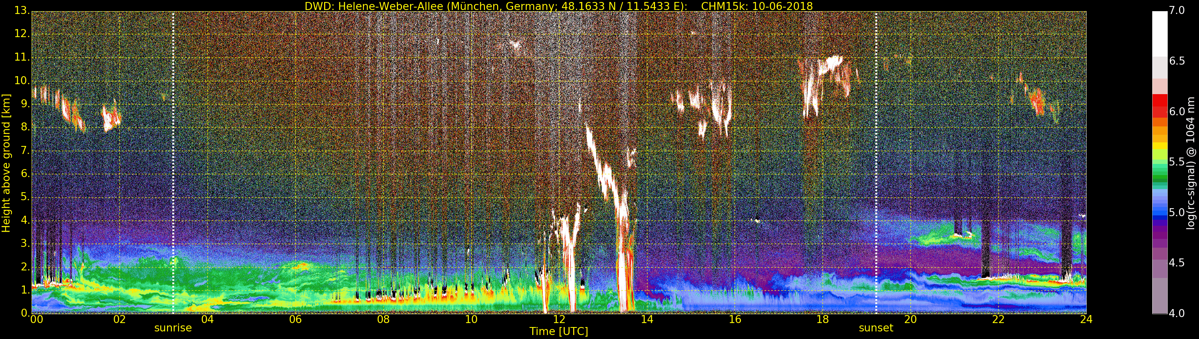Click the '24' time tick label
Viewport: 1199px width, 339px height.
coord(1086,319)
